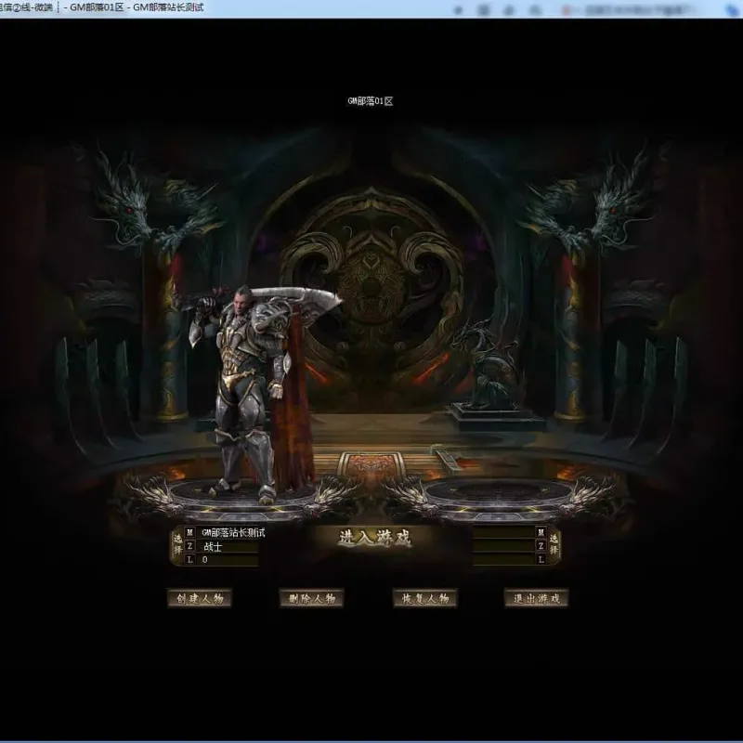Select the left character slot 选择 tab
Viewport: 743px width, 743px height.
(x=177, y=544)
